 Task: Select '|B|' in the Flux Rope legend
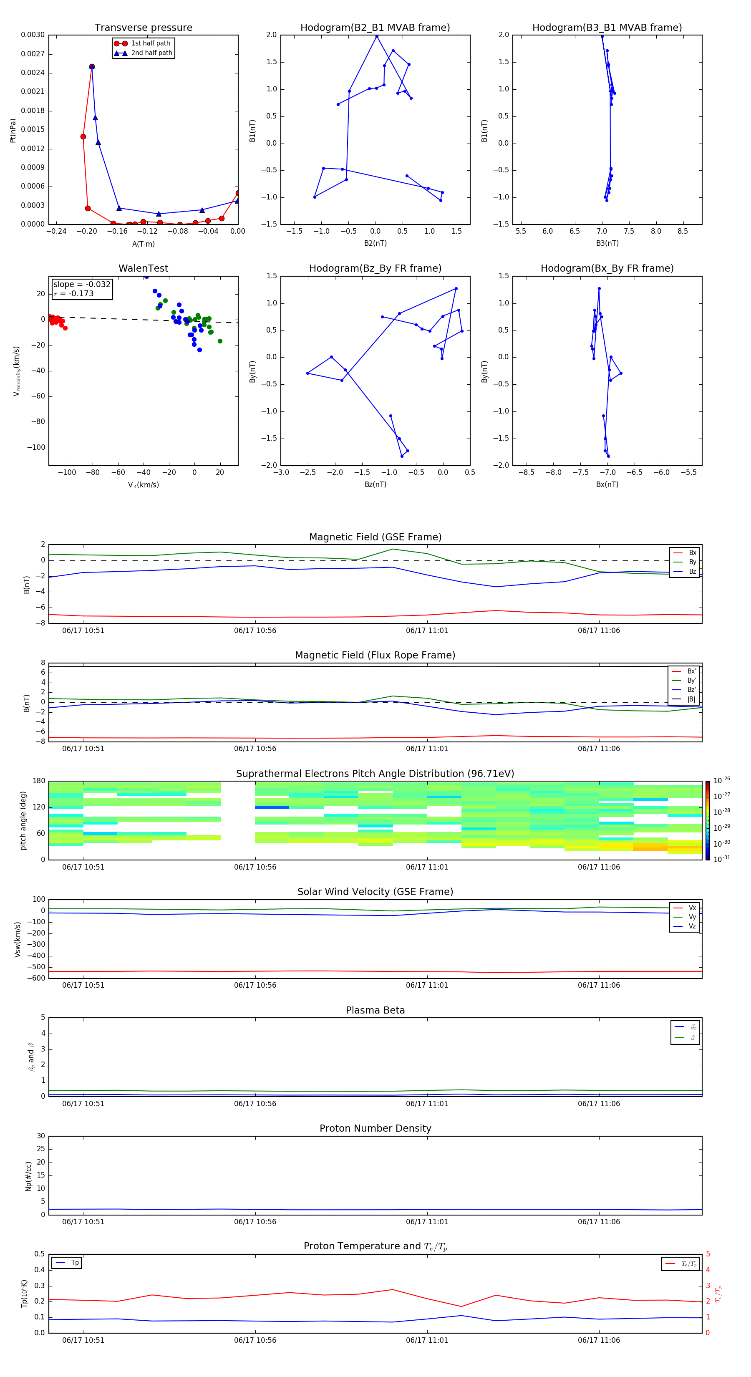[x=684, y=699]
